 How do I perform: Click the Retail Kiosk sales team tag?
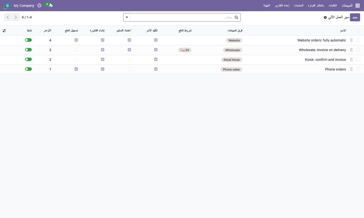click(x=231, y=60)
